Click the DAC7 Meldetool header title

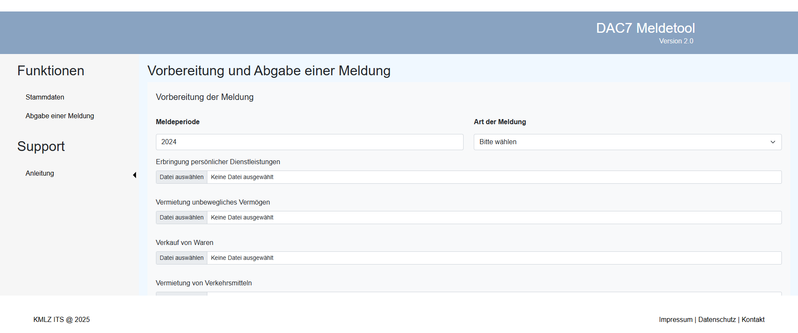click(x=646, y=28)
